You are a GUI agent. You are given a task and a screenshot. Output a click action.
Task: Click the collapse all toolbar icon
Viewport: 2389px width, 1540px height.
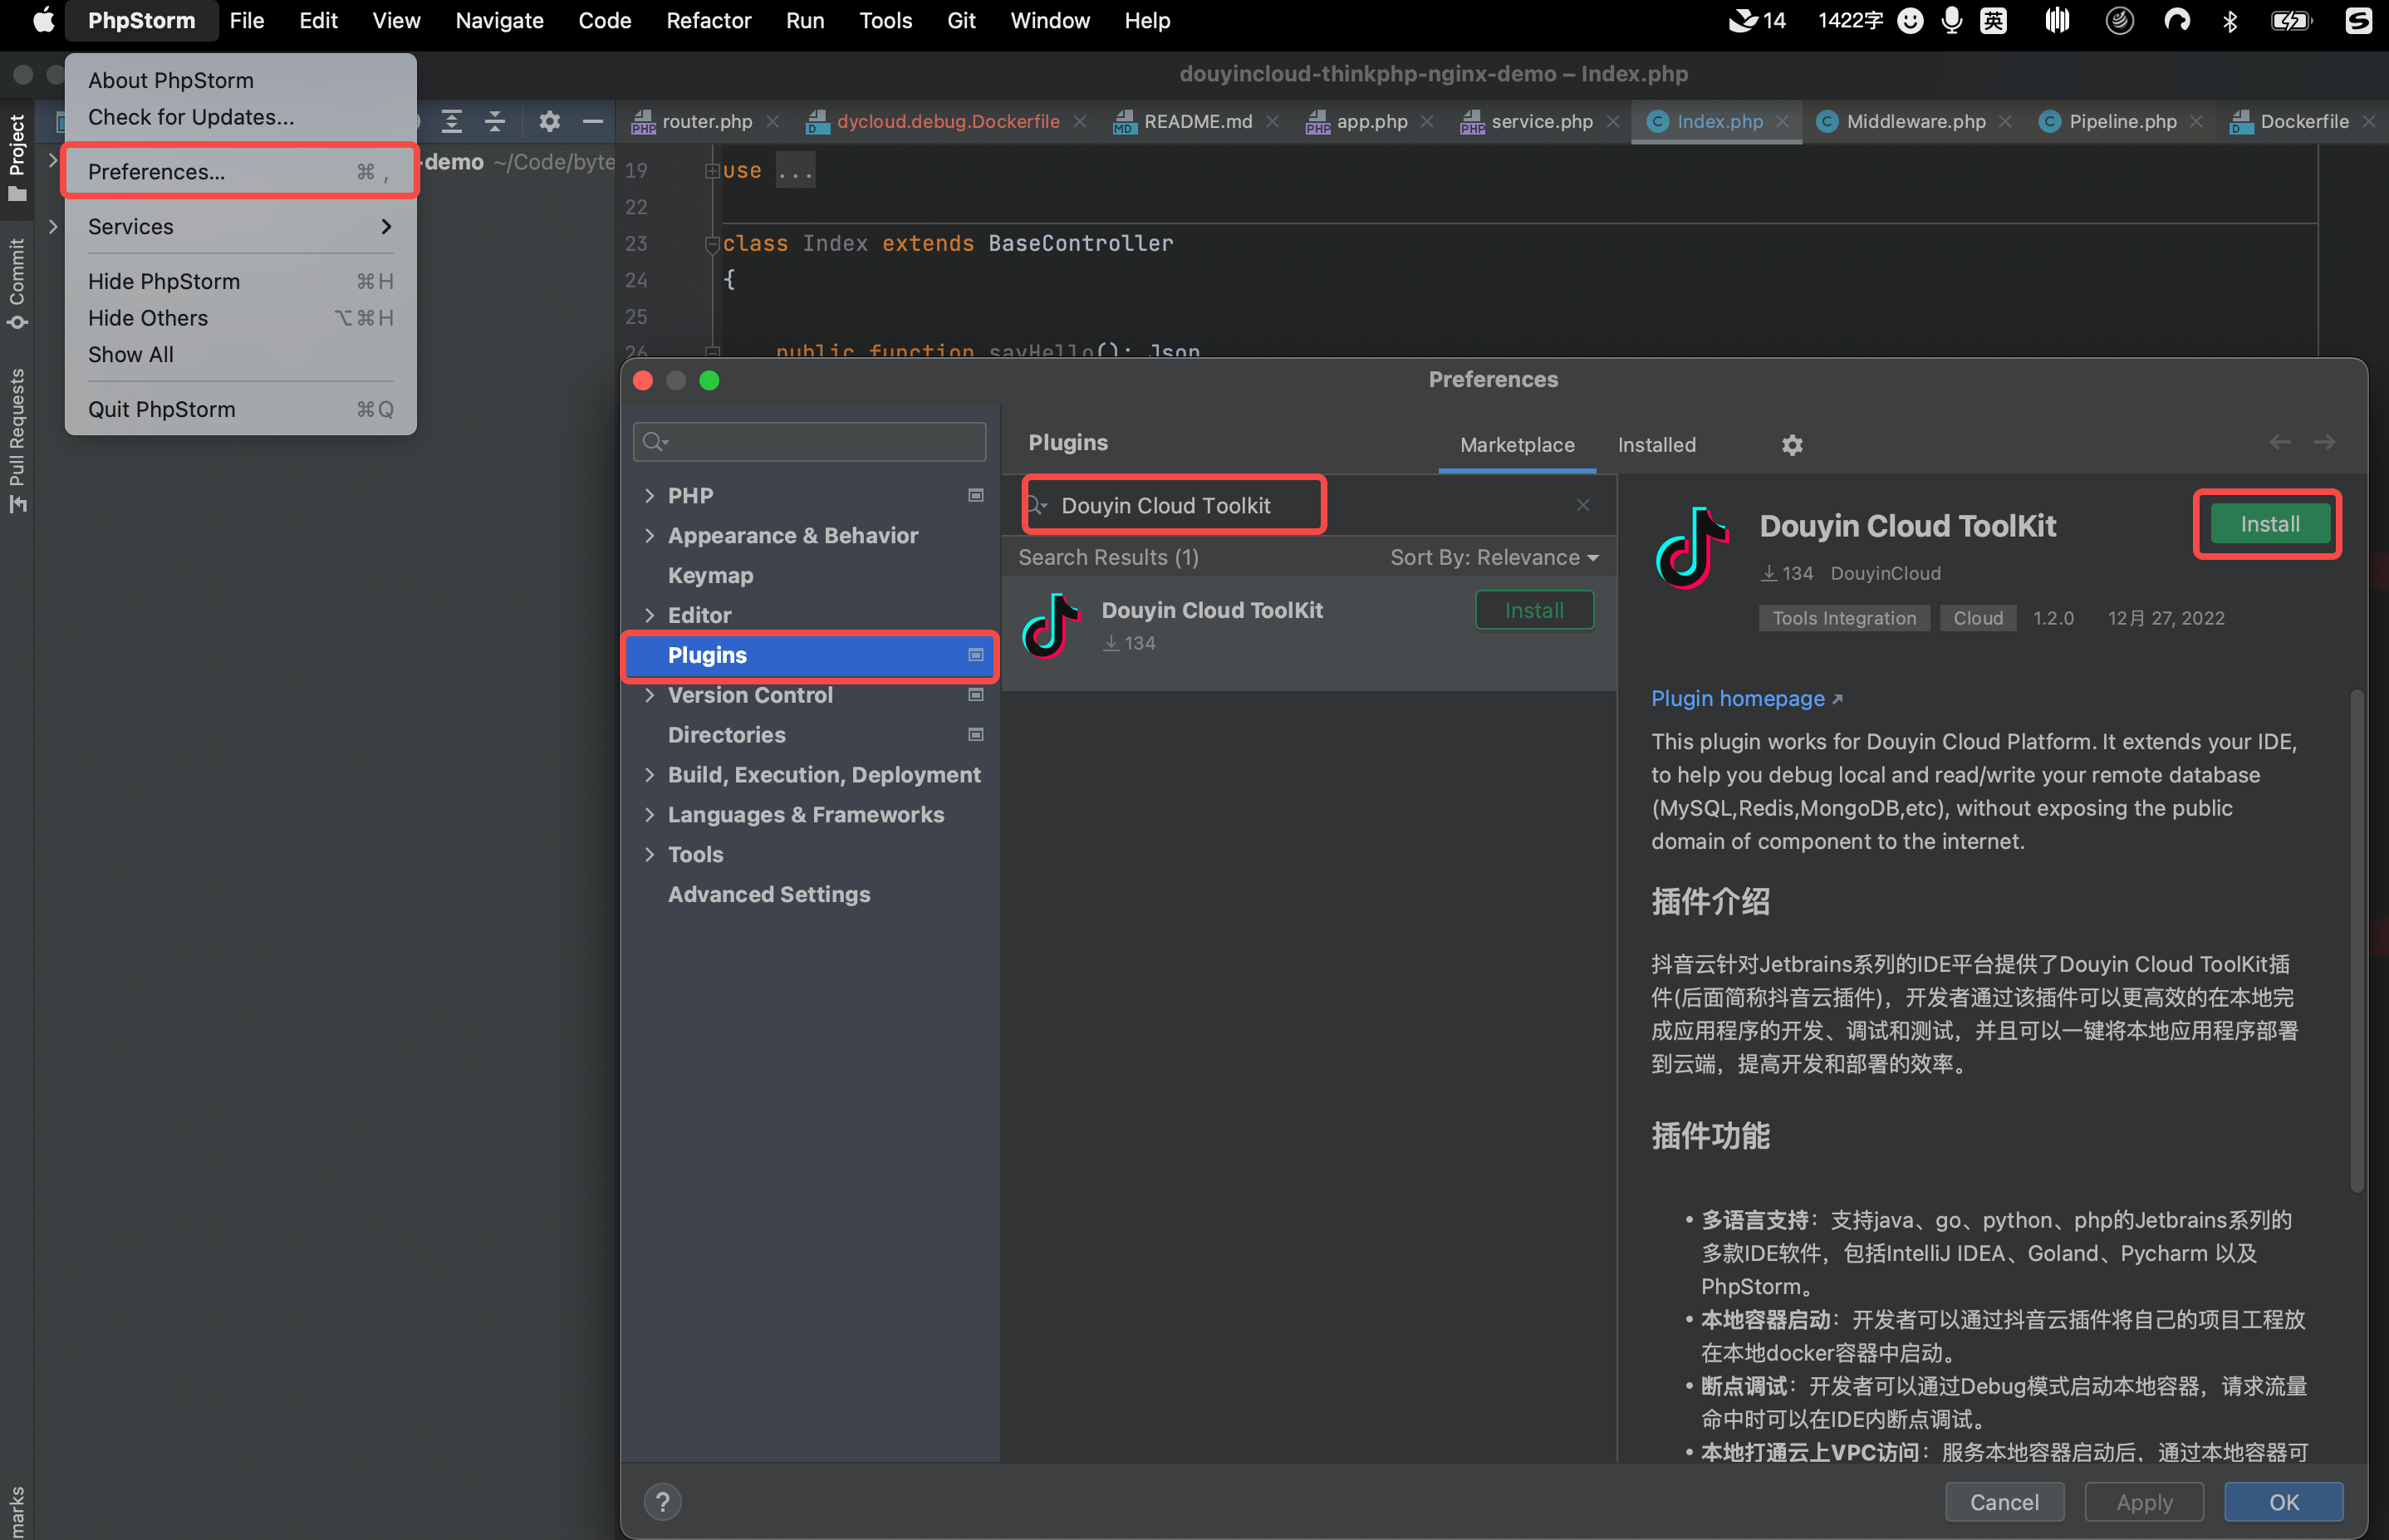click(495, 121)
